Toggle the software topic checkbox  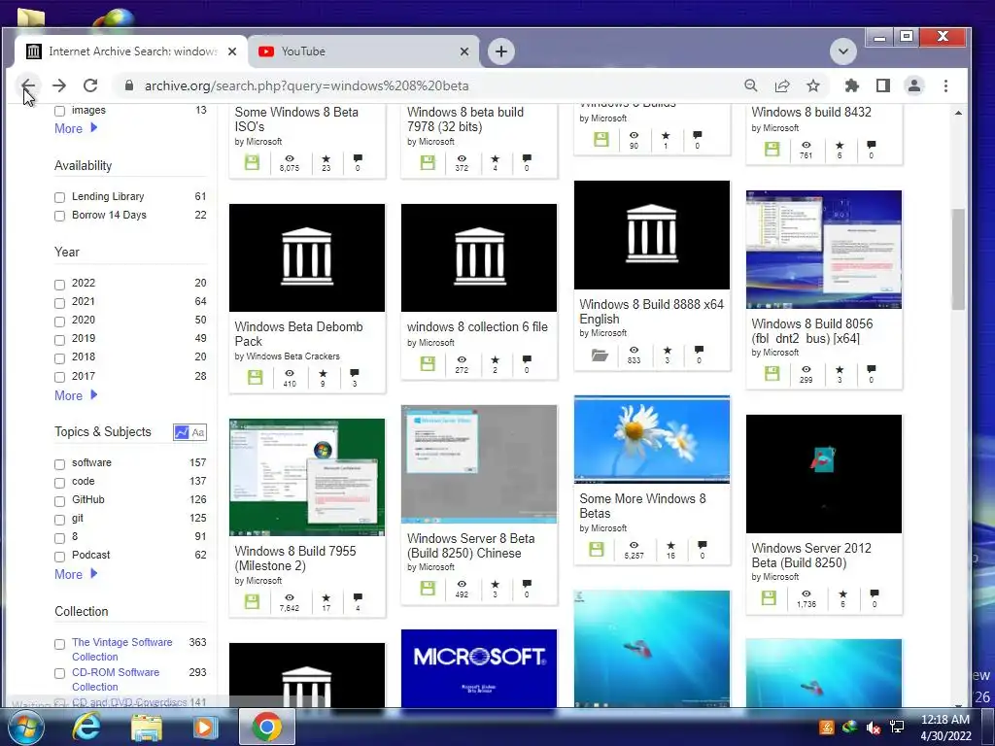coord(59,463)
